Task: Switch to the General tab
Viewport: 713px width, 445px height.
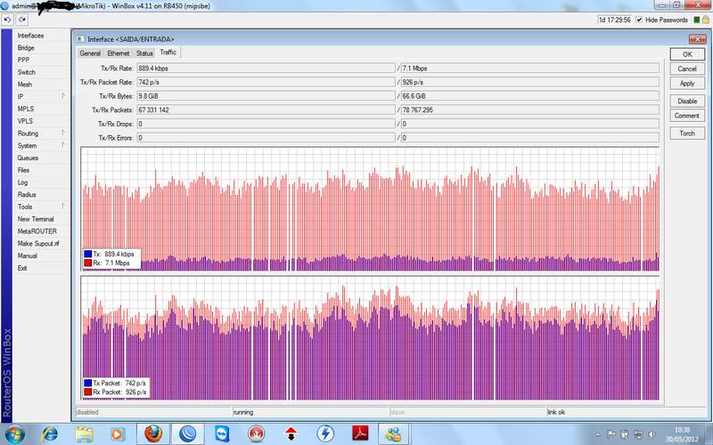Action: 90,53
